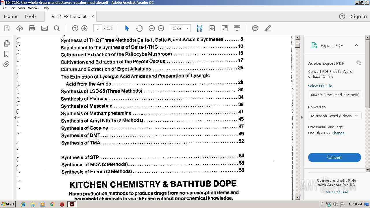Screen dimensions: 370x208
Task: Click the fit one full page icon
Action: tap(212, 28)
